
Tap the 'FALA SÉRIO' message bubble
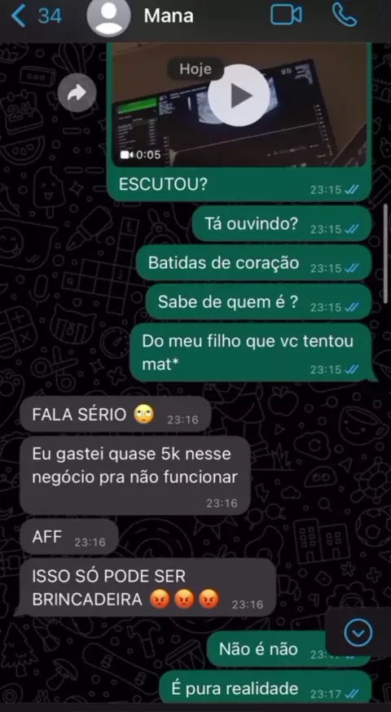(116, 414)
